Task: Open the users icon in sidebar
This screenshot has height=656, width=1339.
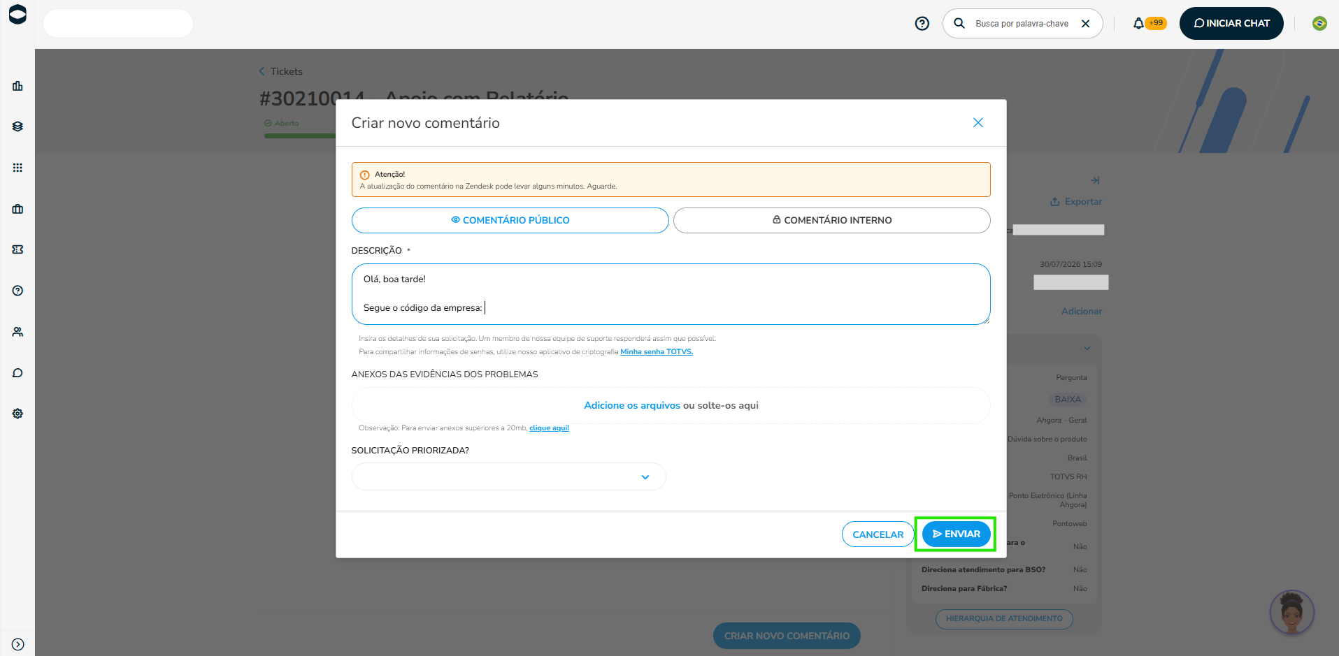Action: click(17, 332)
